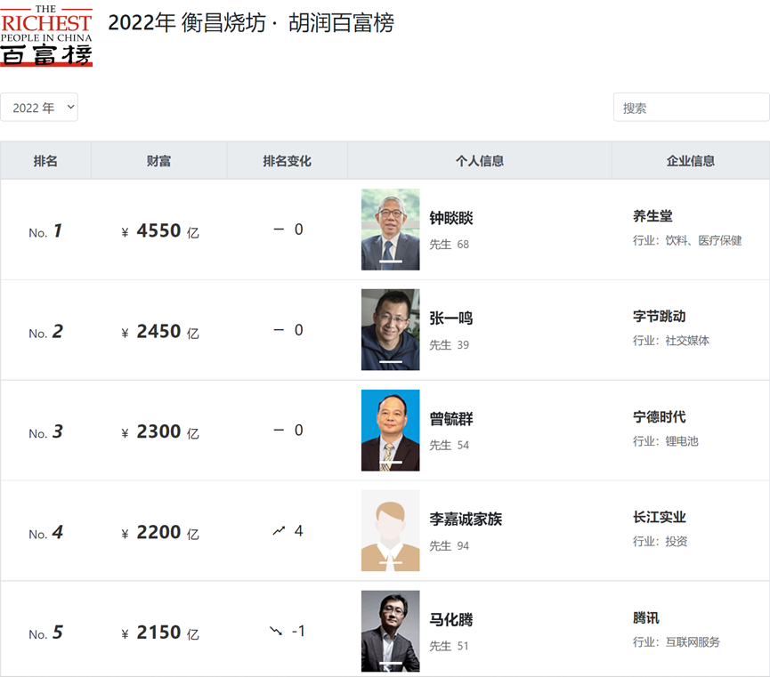Screen dimensions: 770x677
Task: Open 张一鸣's portrait photo
Action: pos(390,330)
